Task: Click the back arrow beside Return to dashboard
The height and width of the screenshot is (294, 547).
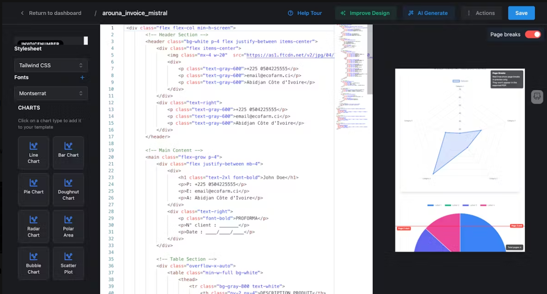Action: point(22,13)
